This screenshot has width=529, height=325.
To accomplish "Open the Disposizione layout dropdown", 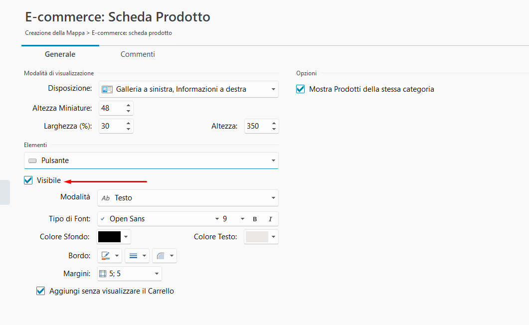I will click(x=188, y=89).
